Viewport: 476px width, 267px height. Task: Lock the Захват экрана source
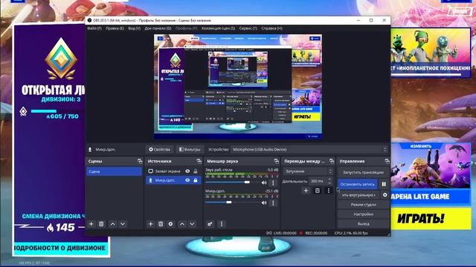point(196,171)
